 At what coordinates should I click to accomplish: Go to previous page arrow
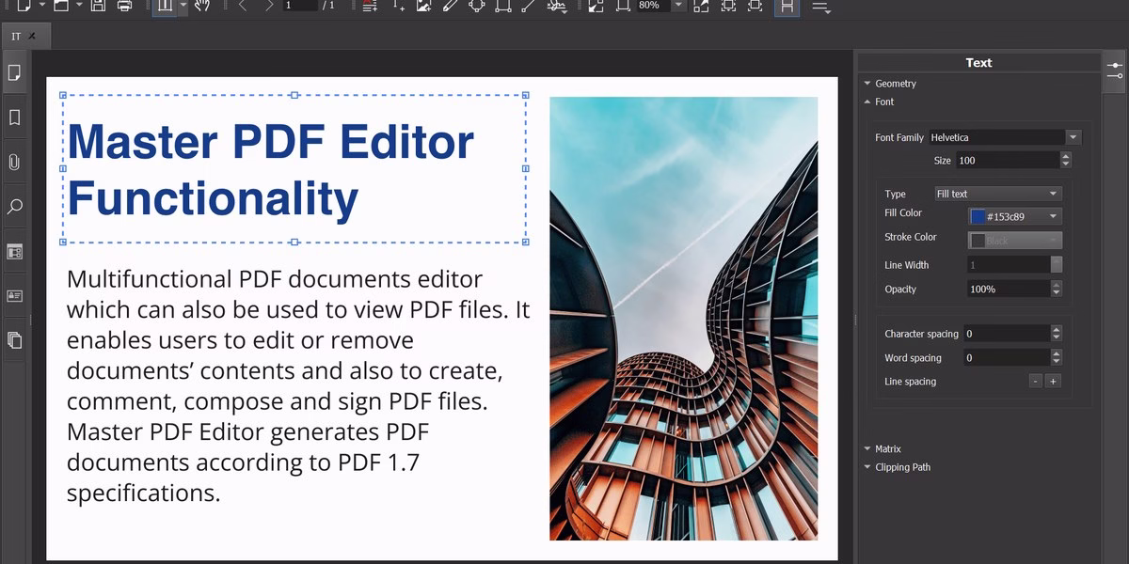pos(243,6)
